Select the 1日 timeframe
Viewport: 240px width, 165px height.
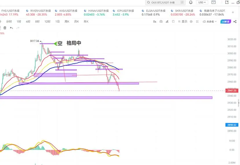[57, 22]
